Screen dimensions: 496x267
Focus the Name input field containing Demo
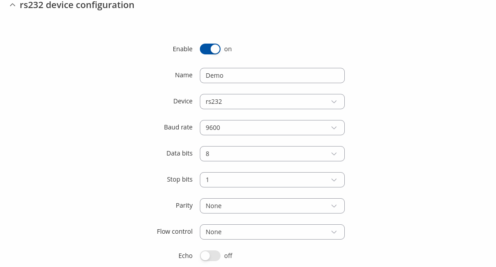[x=272, y=76]
